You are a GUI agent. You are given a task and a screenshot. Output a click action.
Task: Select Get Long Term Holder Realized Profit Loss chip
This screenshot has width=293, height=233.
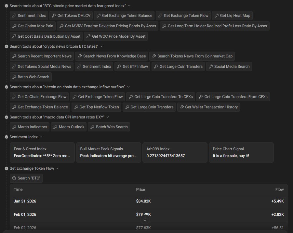[x=215, y=26]
